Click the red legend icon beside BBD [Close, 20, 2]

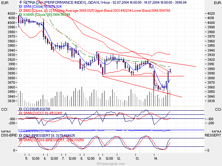(20, 11)
